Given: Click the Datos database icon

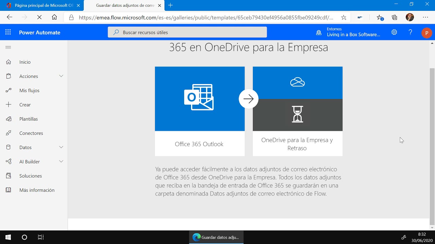Looking at the screenshot, I should (8, 147).
